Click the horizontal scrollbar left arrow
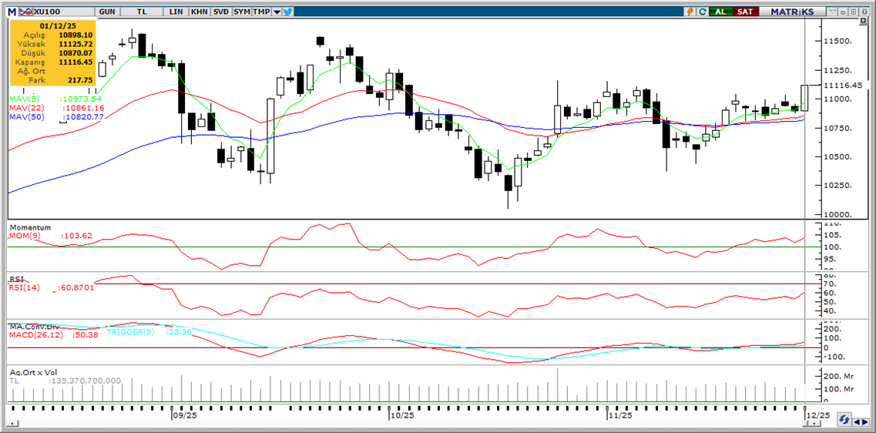876x433 pixels. (12, 423)
